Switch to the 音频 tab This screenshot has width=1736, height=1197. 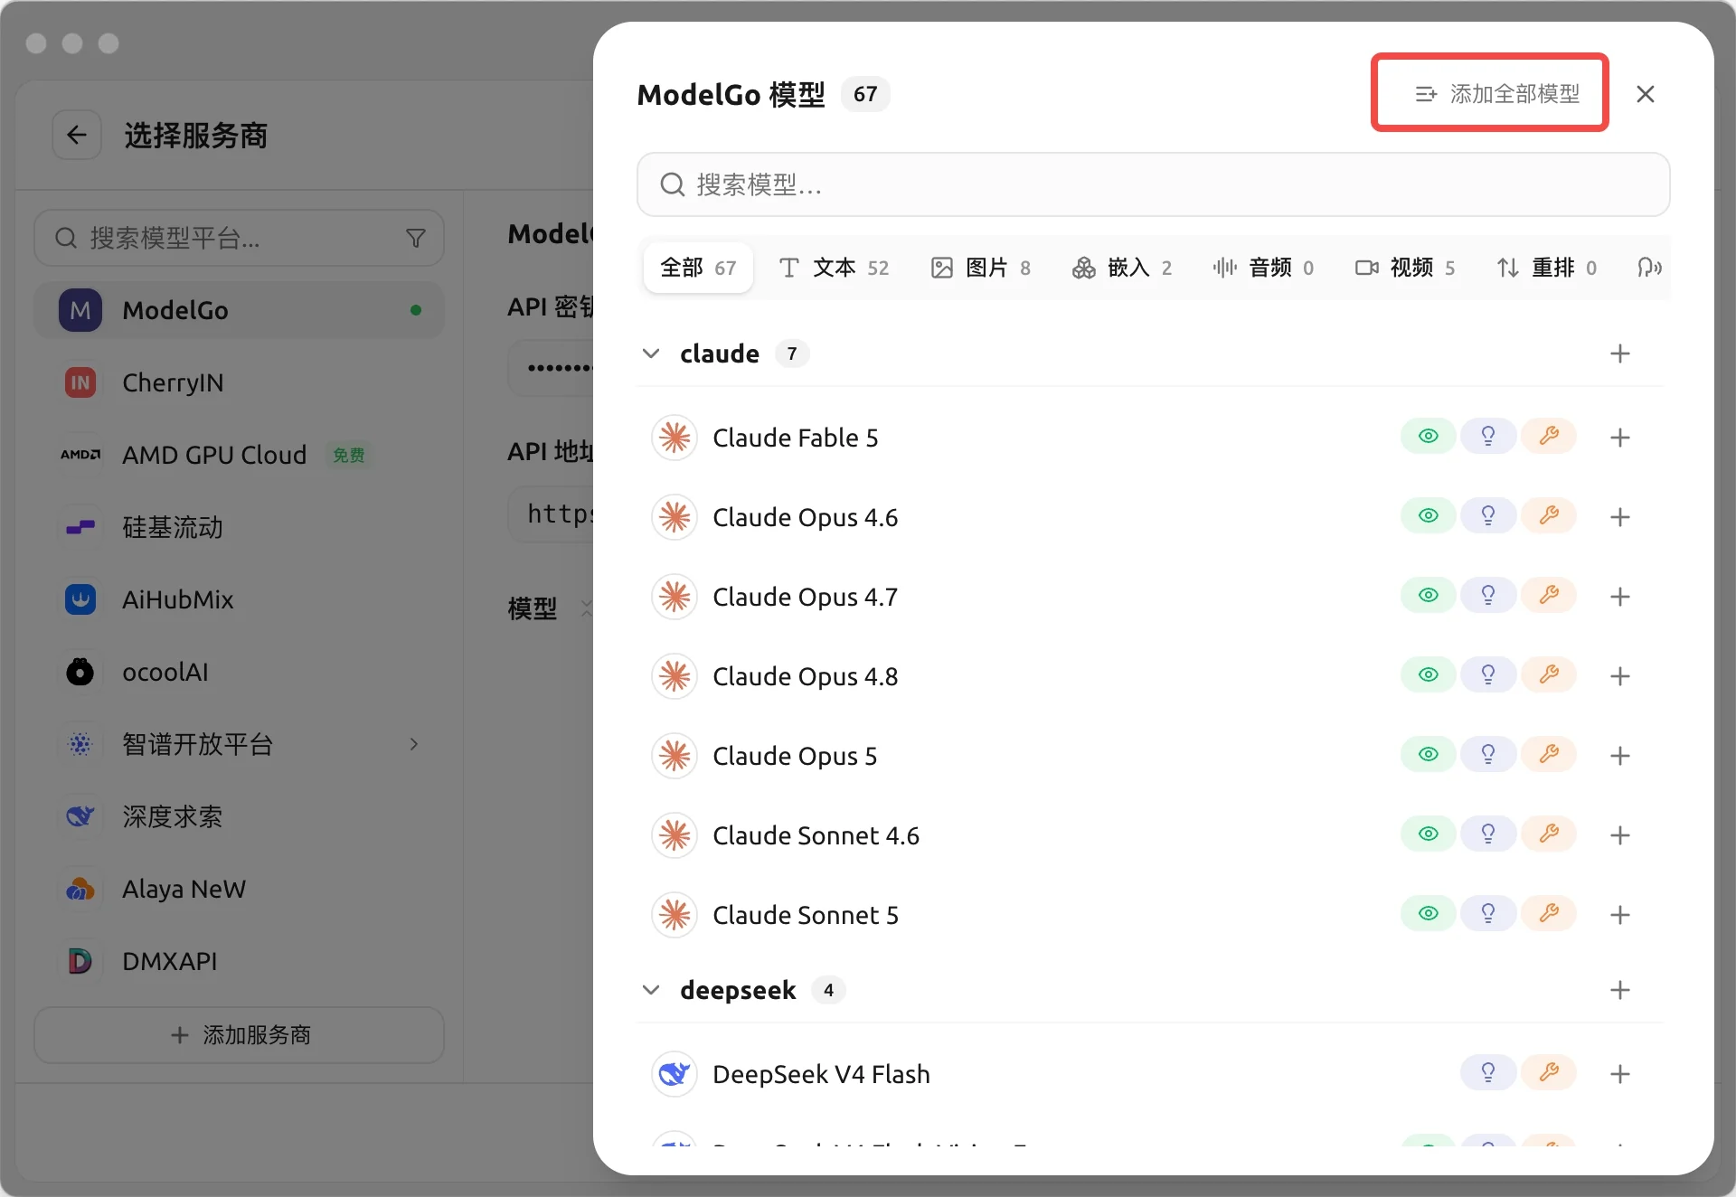pyautogui.click(x=1263, y=268)
